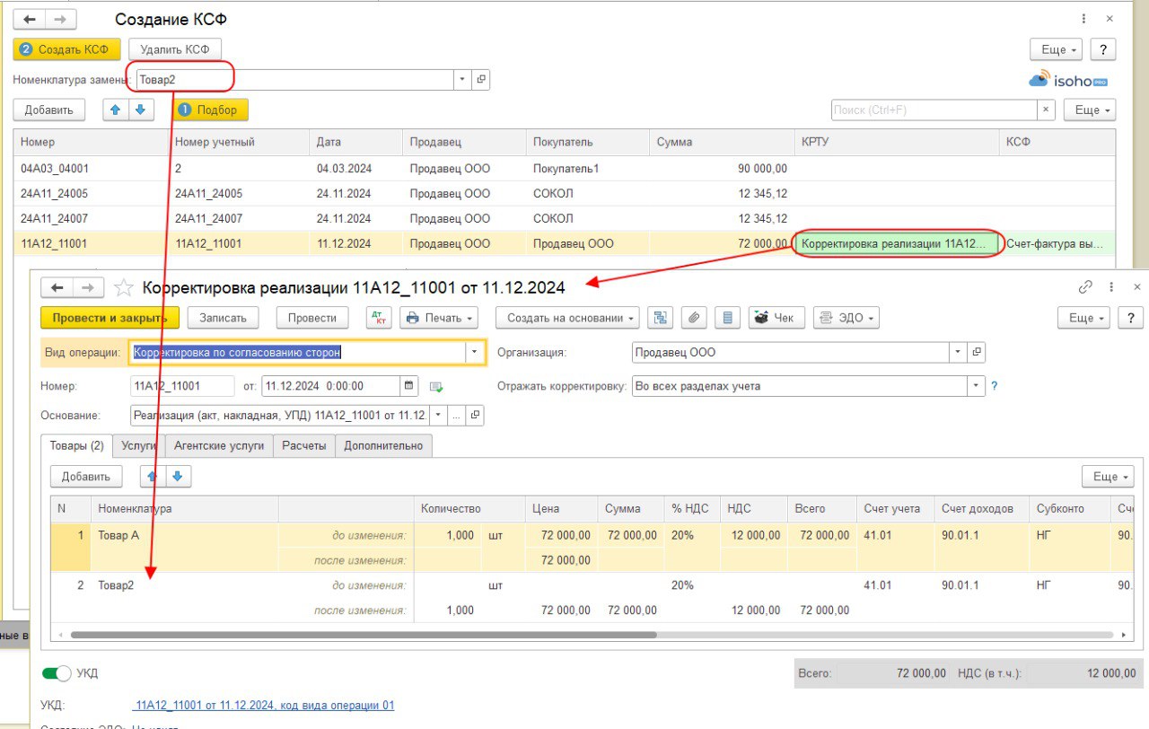Open the Агентские услуги tab
Image resolution: width=1149 pixels, height=729 pixels.
[219, 445]
